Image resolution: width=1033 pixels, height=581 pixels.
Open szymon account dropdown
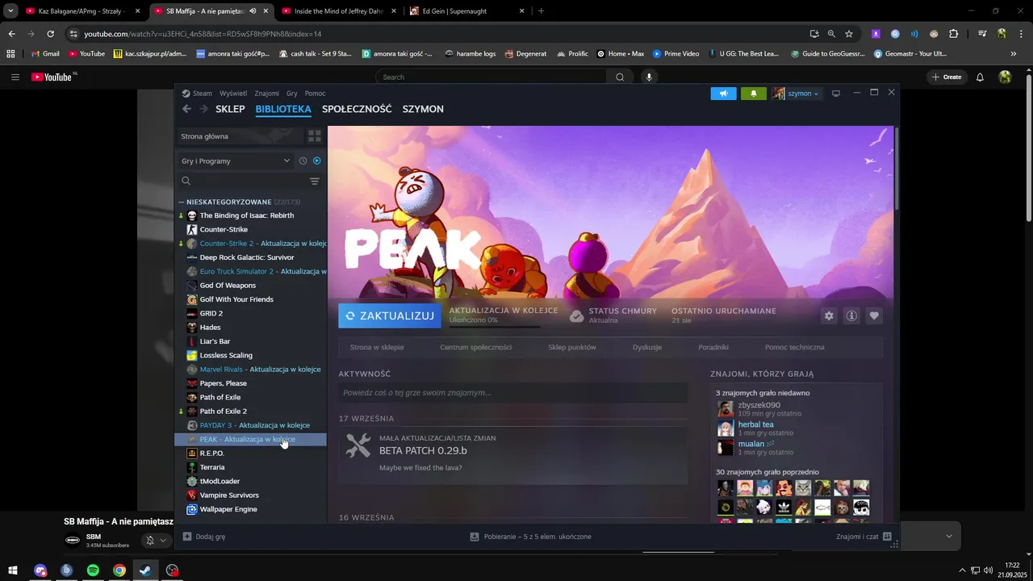tap(797, 94)
